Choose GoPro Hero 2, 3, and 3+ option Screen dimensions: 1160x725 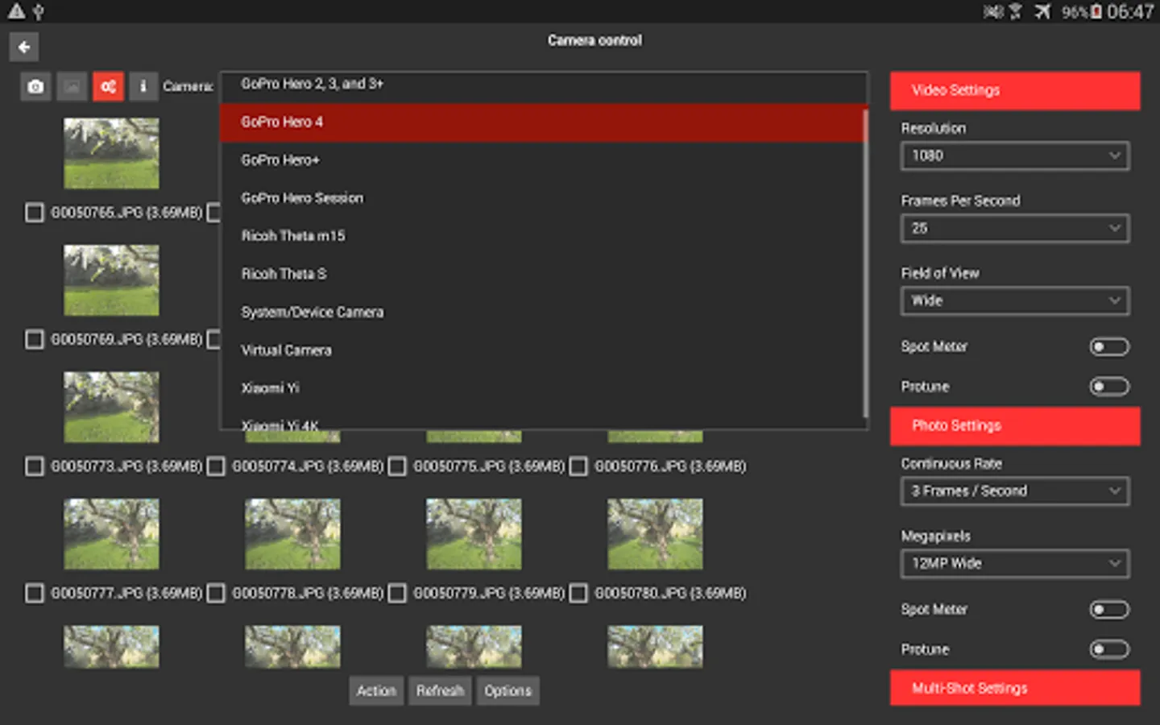[x=544, y=85]
